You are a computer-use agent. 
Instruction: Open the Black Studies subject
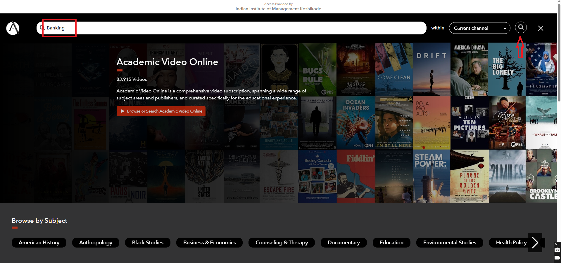148,243
